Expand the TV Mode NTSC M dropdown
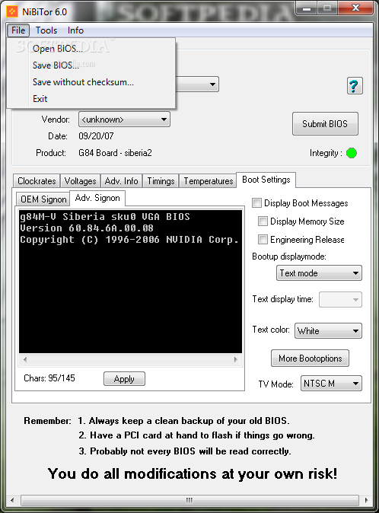The height and width of the screenshot is (513, 379). point(331,384)
